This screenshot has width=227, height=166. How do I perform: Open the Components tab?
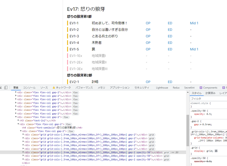click(x=210, y=88)
